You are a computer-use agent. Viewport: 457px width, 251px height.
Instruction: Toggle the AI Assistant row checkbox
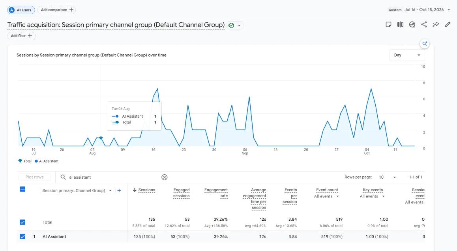click(x=22, y=236)
